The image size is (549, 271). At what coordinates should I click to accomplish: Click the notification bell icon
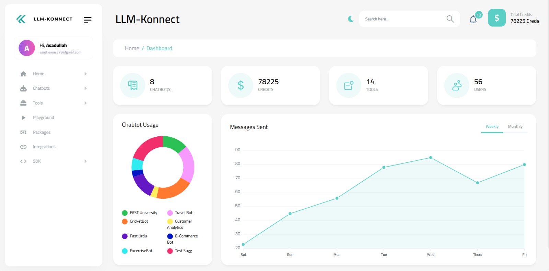click(473, 19)
